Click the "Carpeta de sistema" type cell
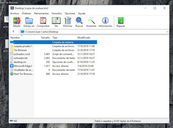Image resolution: width=173 pixels, height=128 pixels. 63,42
